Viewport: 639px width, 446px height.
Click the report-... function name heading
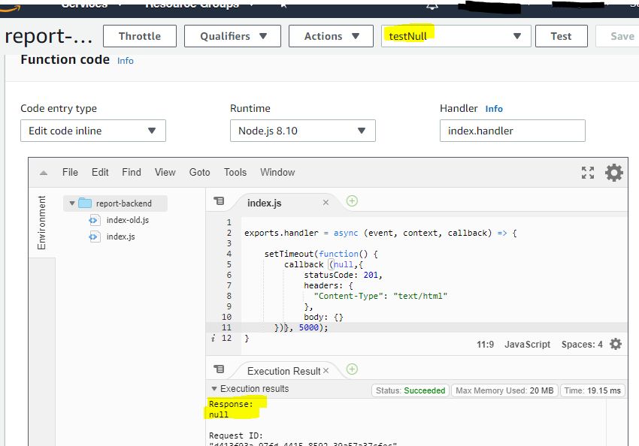point(49,36)
